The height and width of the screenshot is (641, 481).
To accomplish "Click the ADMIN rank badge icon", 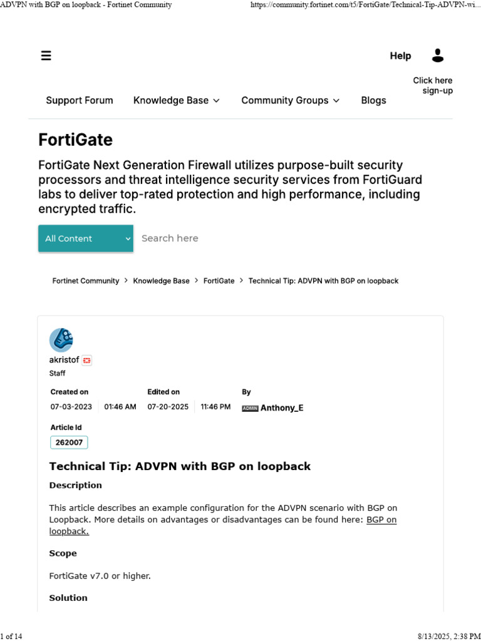I will point(250,408).
